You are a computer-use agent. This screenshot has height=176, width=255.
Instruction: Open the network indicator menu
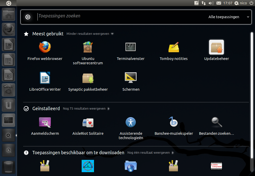204,3
